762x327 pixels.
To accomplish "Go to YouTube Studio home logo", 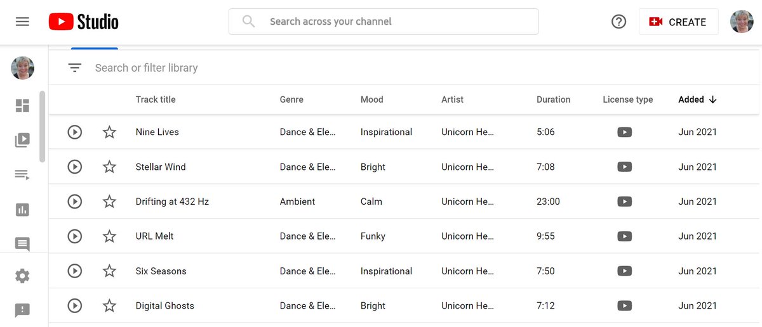I will pos(83,22).
